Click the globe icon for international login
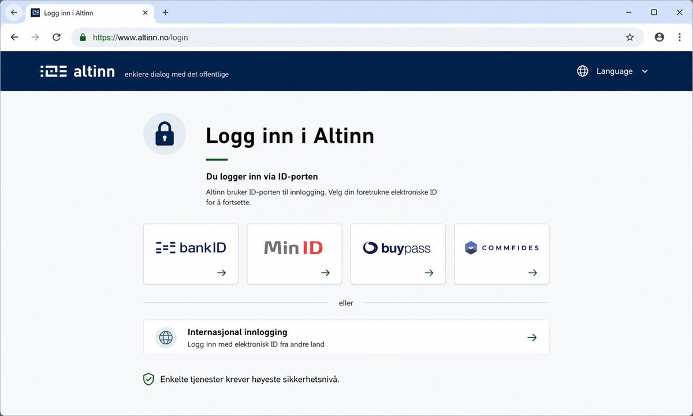 click(166, 337)
